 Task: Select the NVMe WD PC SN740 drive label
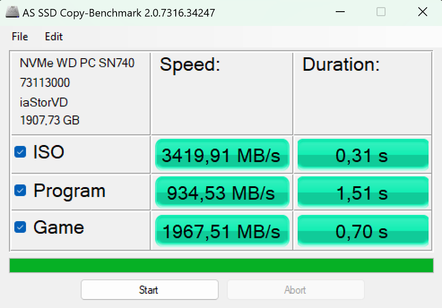[77, 63]
